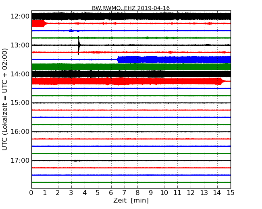Click the x-axis tick label 4
262x209 pixels.
click(x=85, y=193)
